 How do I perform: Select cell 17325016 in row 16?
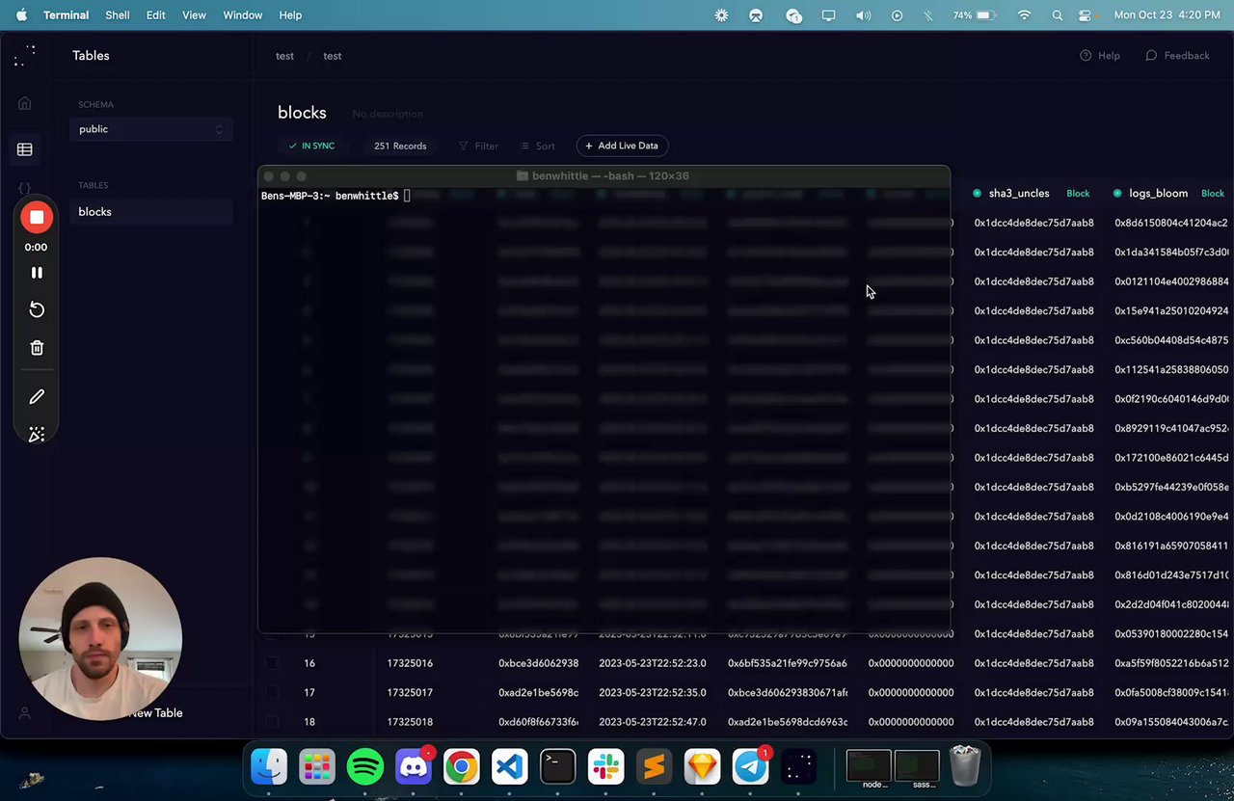410,663
